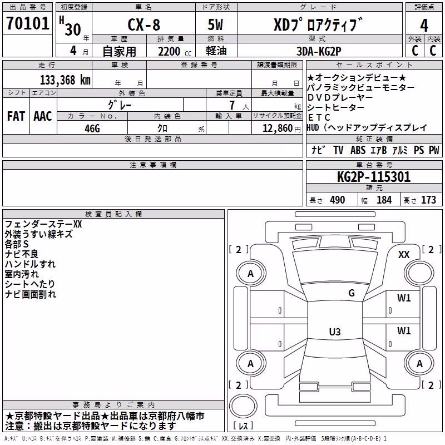Click inspector note "各部S"
The image size is (445, 445).
(x=17, y=244)
